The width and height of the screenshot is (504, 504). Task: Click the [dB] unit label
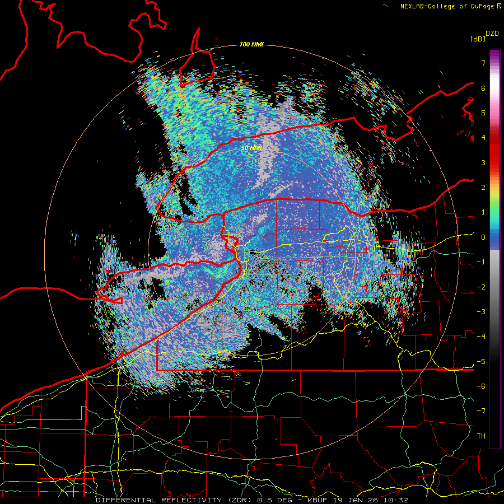click(x=478, y=39)
